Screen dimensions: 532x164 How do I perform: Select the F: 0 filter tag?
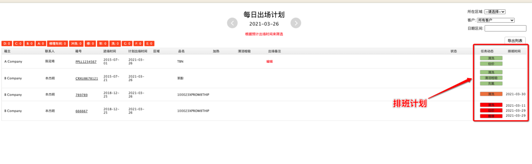tap(138, 43)
